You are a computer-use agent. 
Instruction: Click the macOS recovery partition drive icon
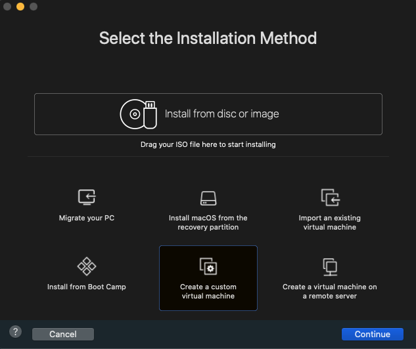[208, 197]
